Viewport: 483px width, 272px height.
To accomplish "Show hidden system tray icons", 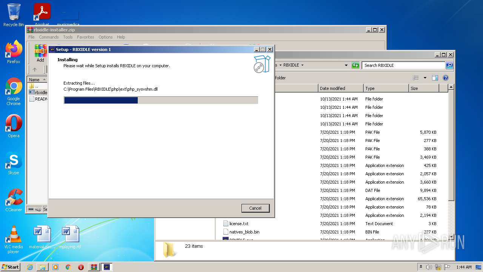I will tap(421, 267).
